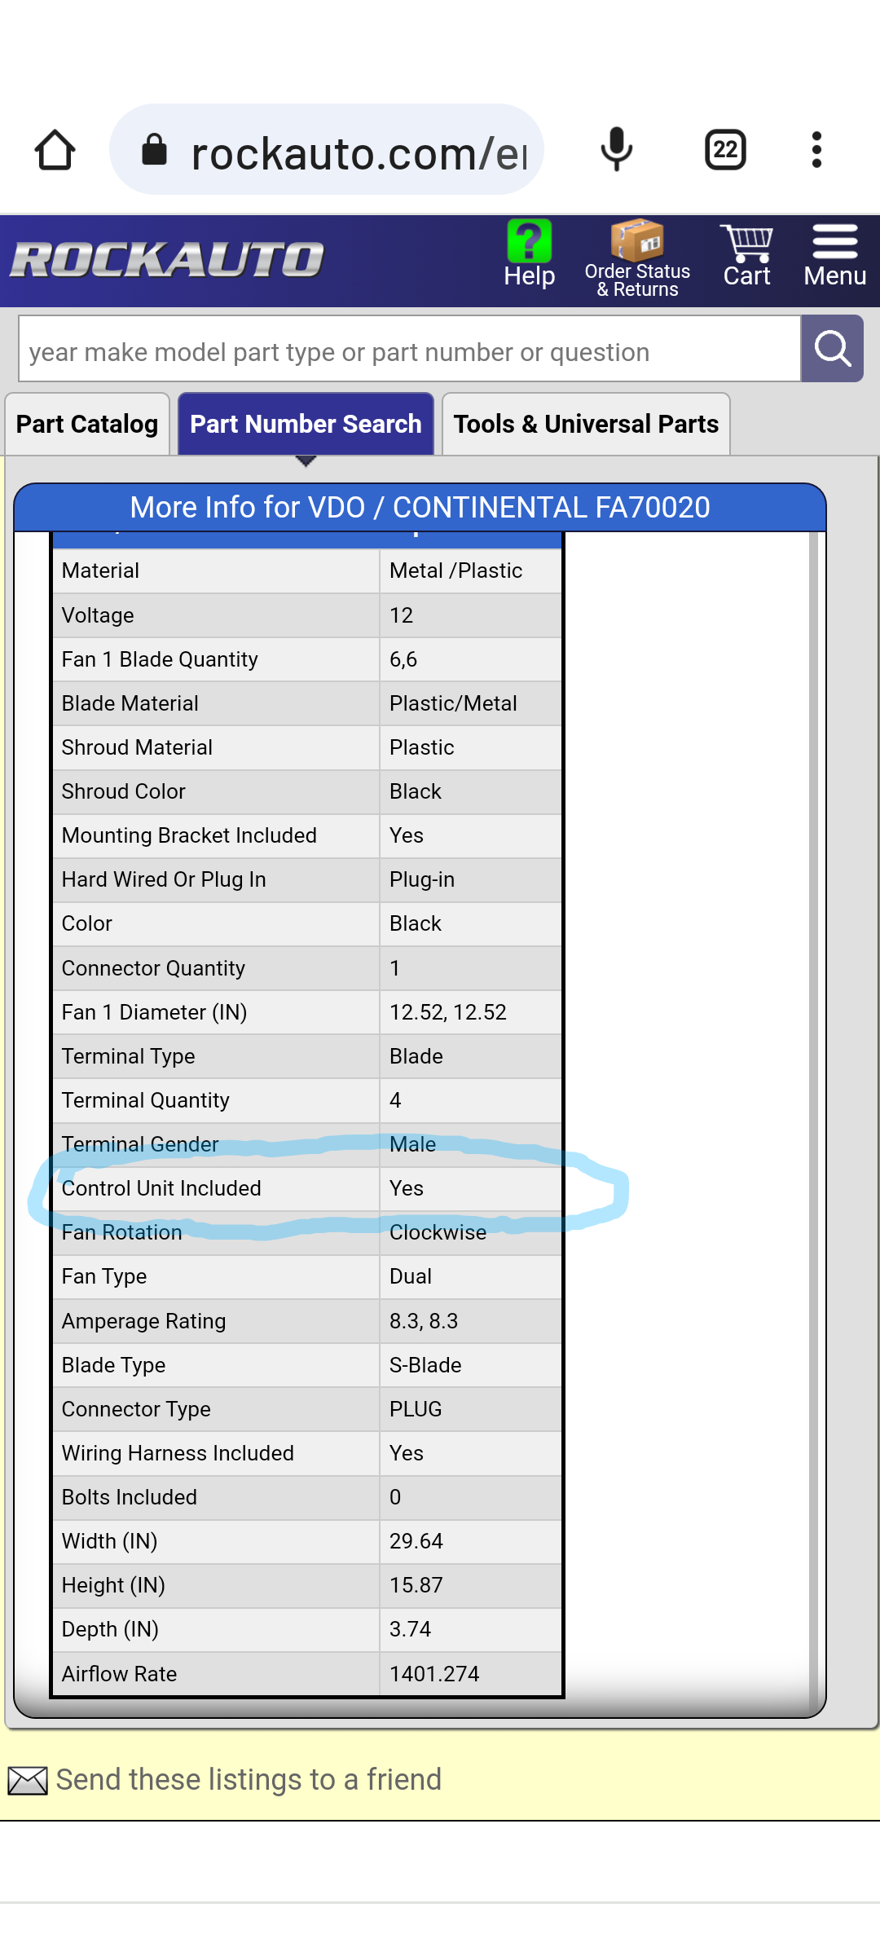
Task: Select the 'Plug-in' value
Action: tap(422, 879)
